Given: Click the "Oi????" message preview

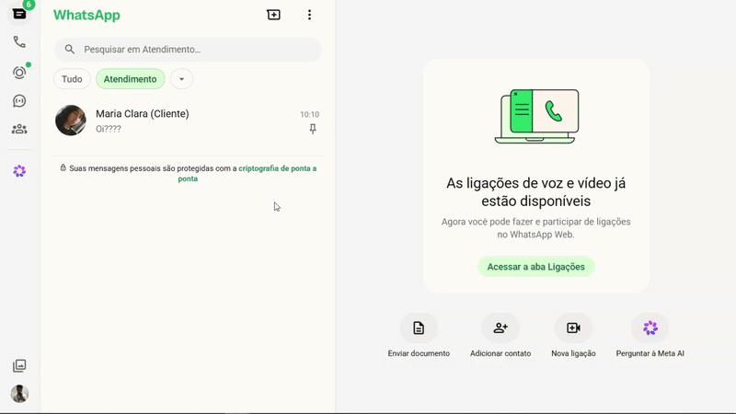Looking at the screenshot, I should pyautogui.click(x=109, y=129).
